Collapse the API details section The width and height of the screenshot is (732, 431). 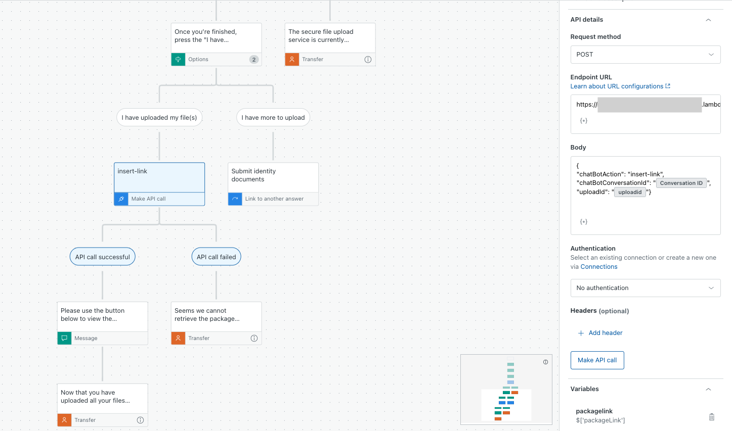[x=708, y=20]
